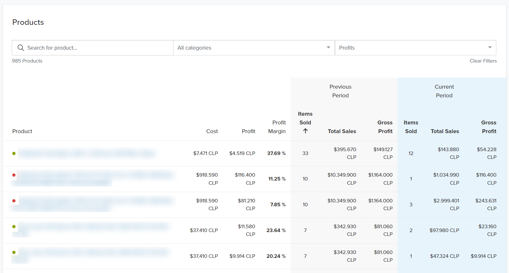Viewport: 509px width, 273px height.
Task: Sort by the Product column header
Action: click(22, 131)
